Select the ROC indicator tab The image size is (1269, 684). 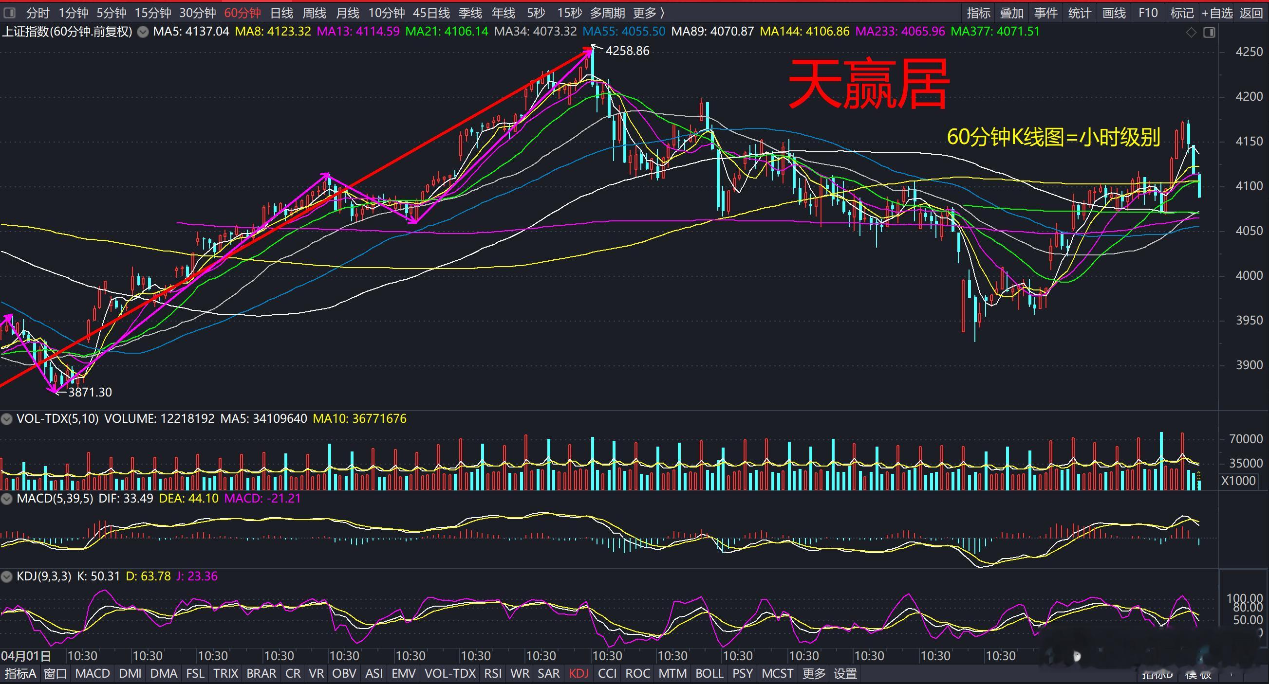point(637,673)
